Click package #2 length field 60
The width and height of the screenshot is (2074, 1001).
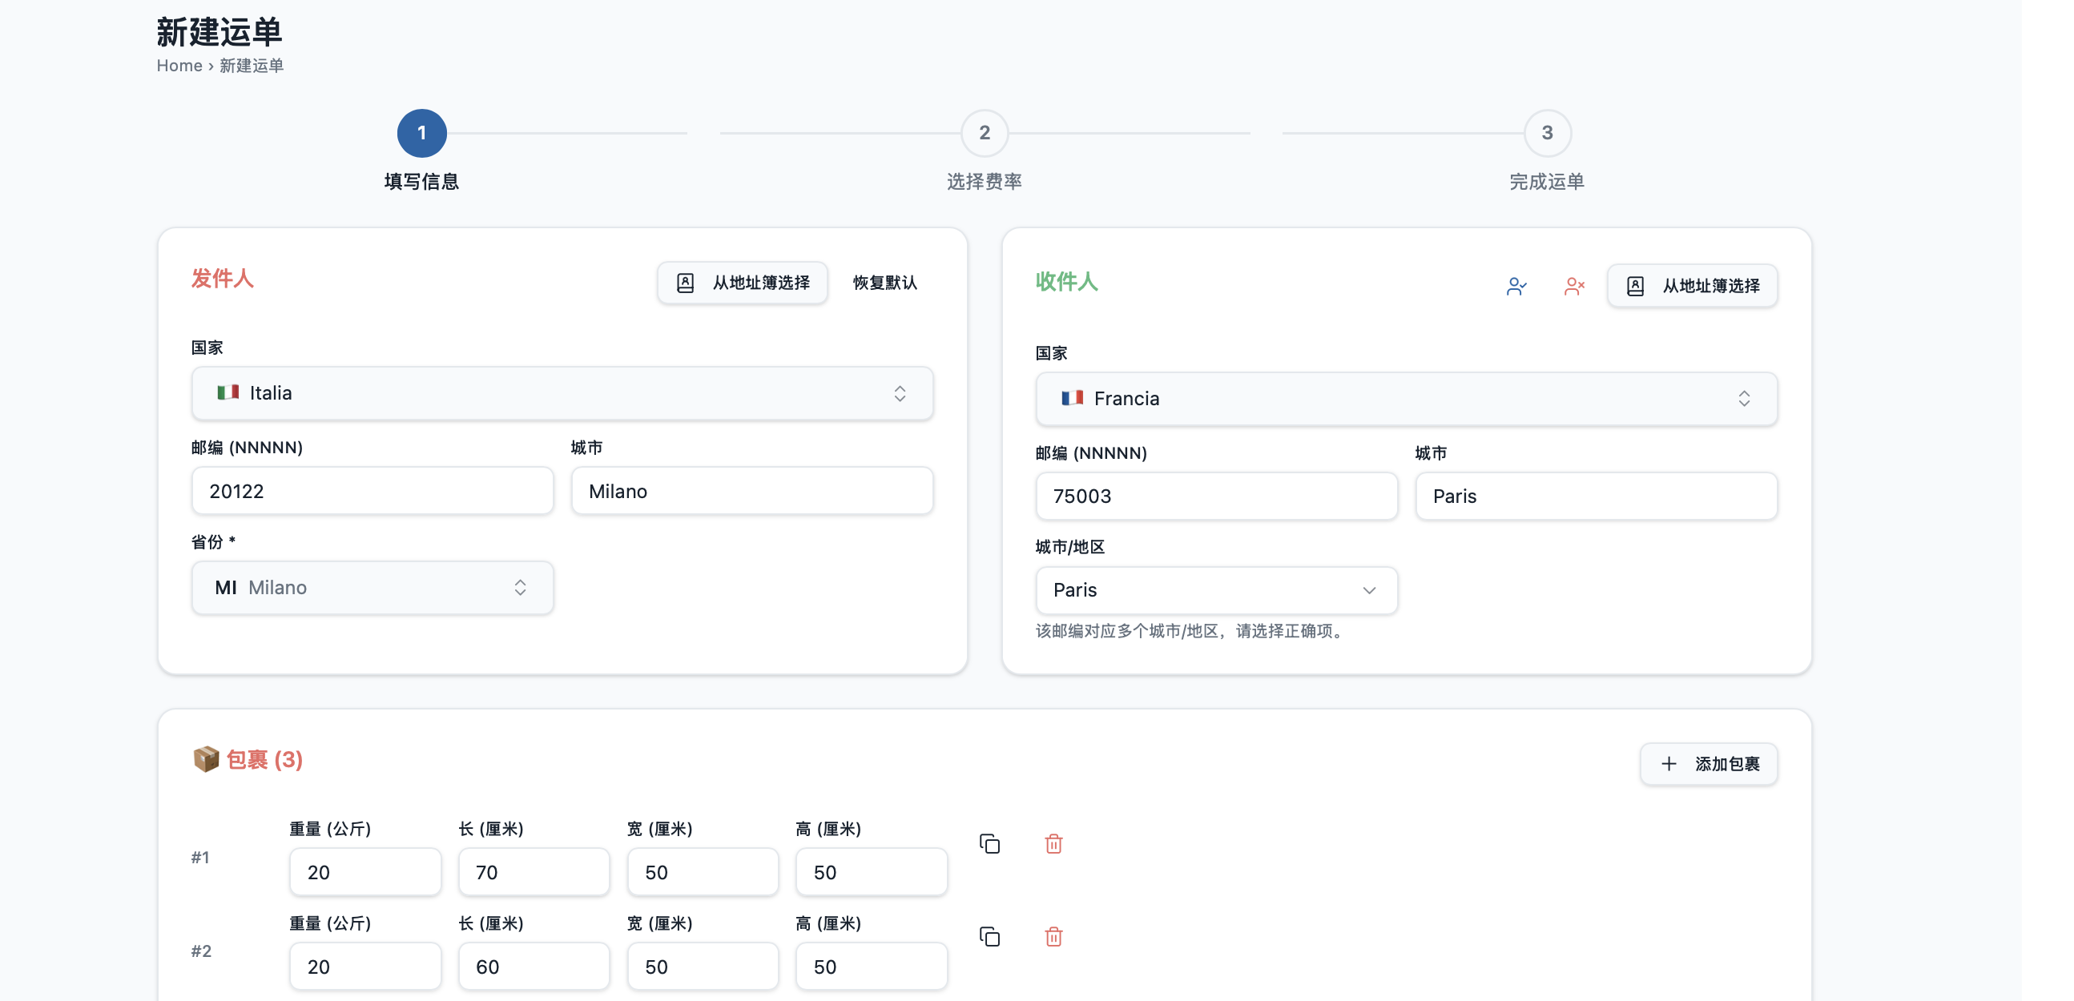(x=534, y=966)
